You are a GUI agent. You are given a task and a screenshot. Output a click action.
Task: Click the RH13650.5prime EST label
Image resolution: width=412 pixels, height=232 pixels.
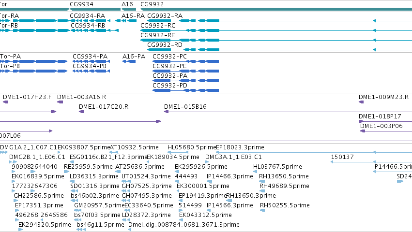coord(284,176)
